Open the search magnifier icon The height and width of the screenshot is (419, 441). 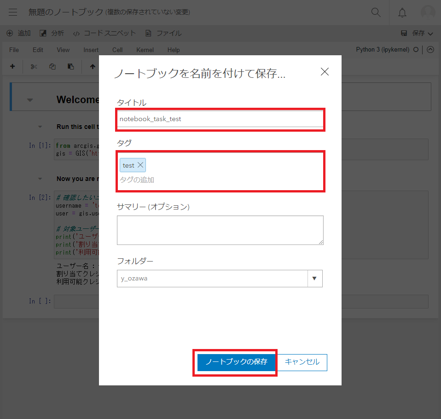coord(376,12)
